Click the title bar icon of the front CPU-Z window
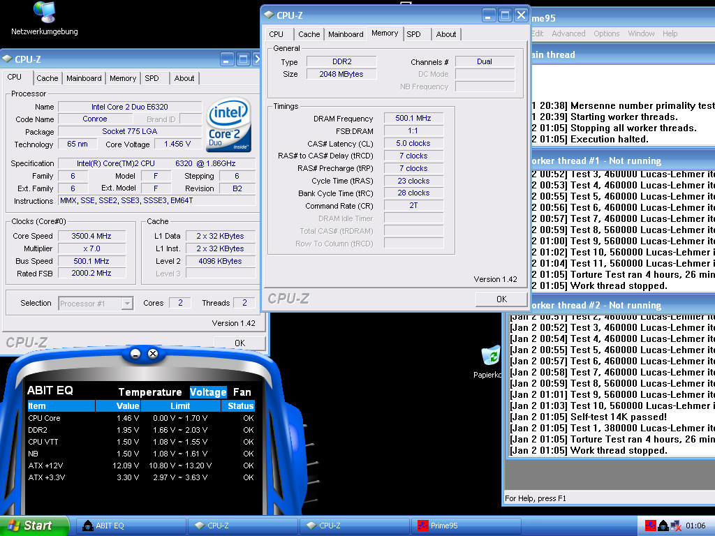The image size is (715, 536). 269,15
